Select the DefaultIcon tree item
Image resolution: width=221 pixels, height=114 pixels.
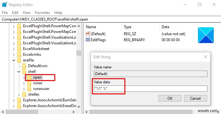[x=38, y=66]
